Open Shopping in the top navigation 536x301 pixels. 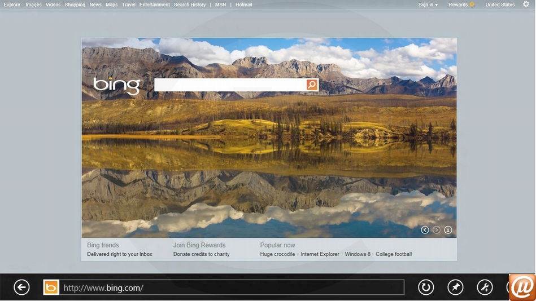(x=75, y=5)
